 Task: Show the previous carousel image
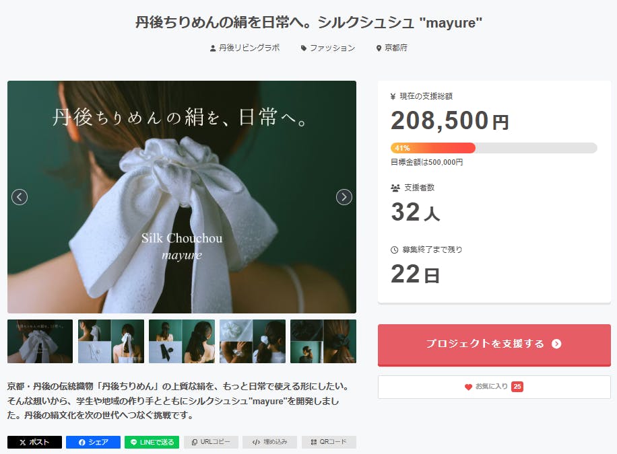point(20,197)
